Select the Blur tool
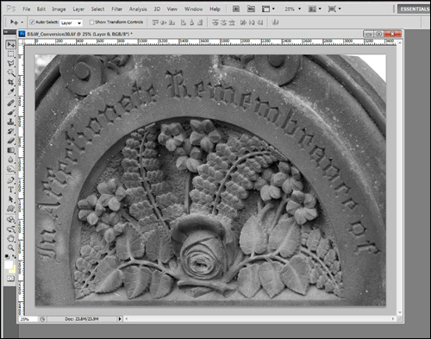The width and height of the screenshot is (431, 339). (11, 160)
